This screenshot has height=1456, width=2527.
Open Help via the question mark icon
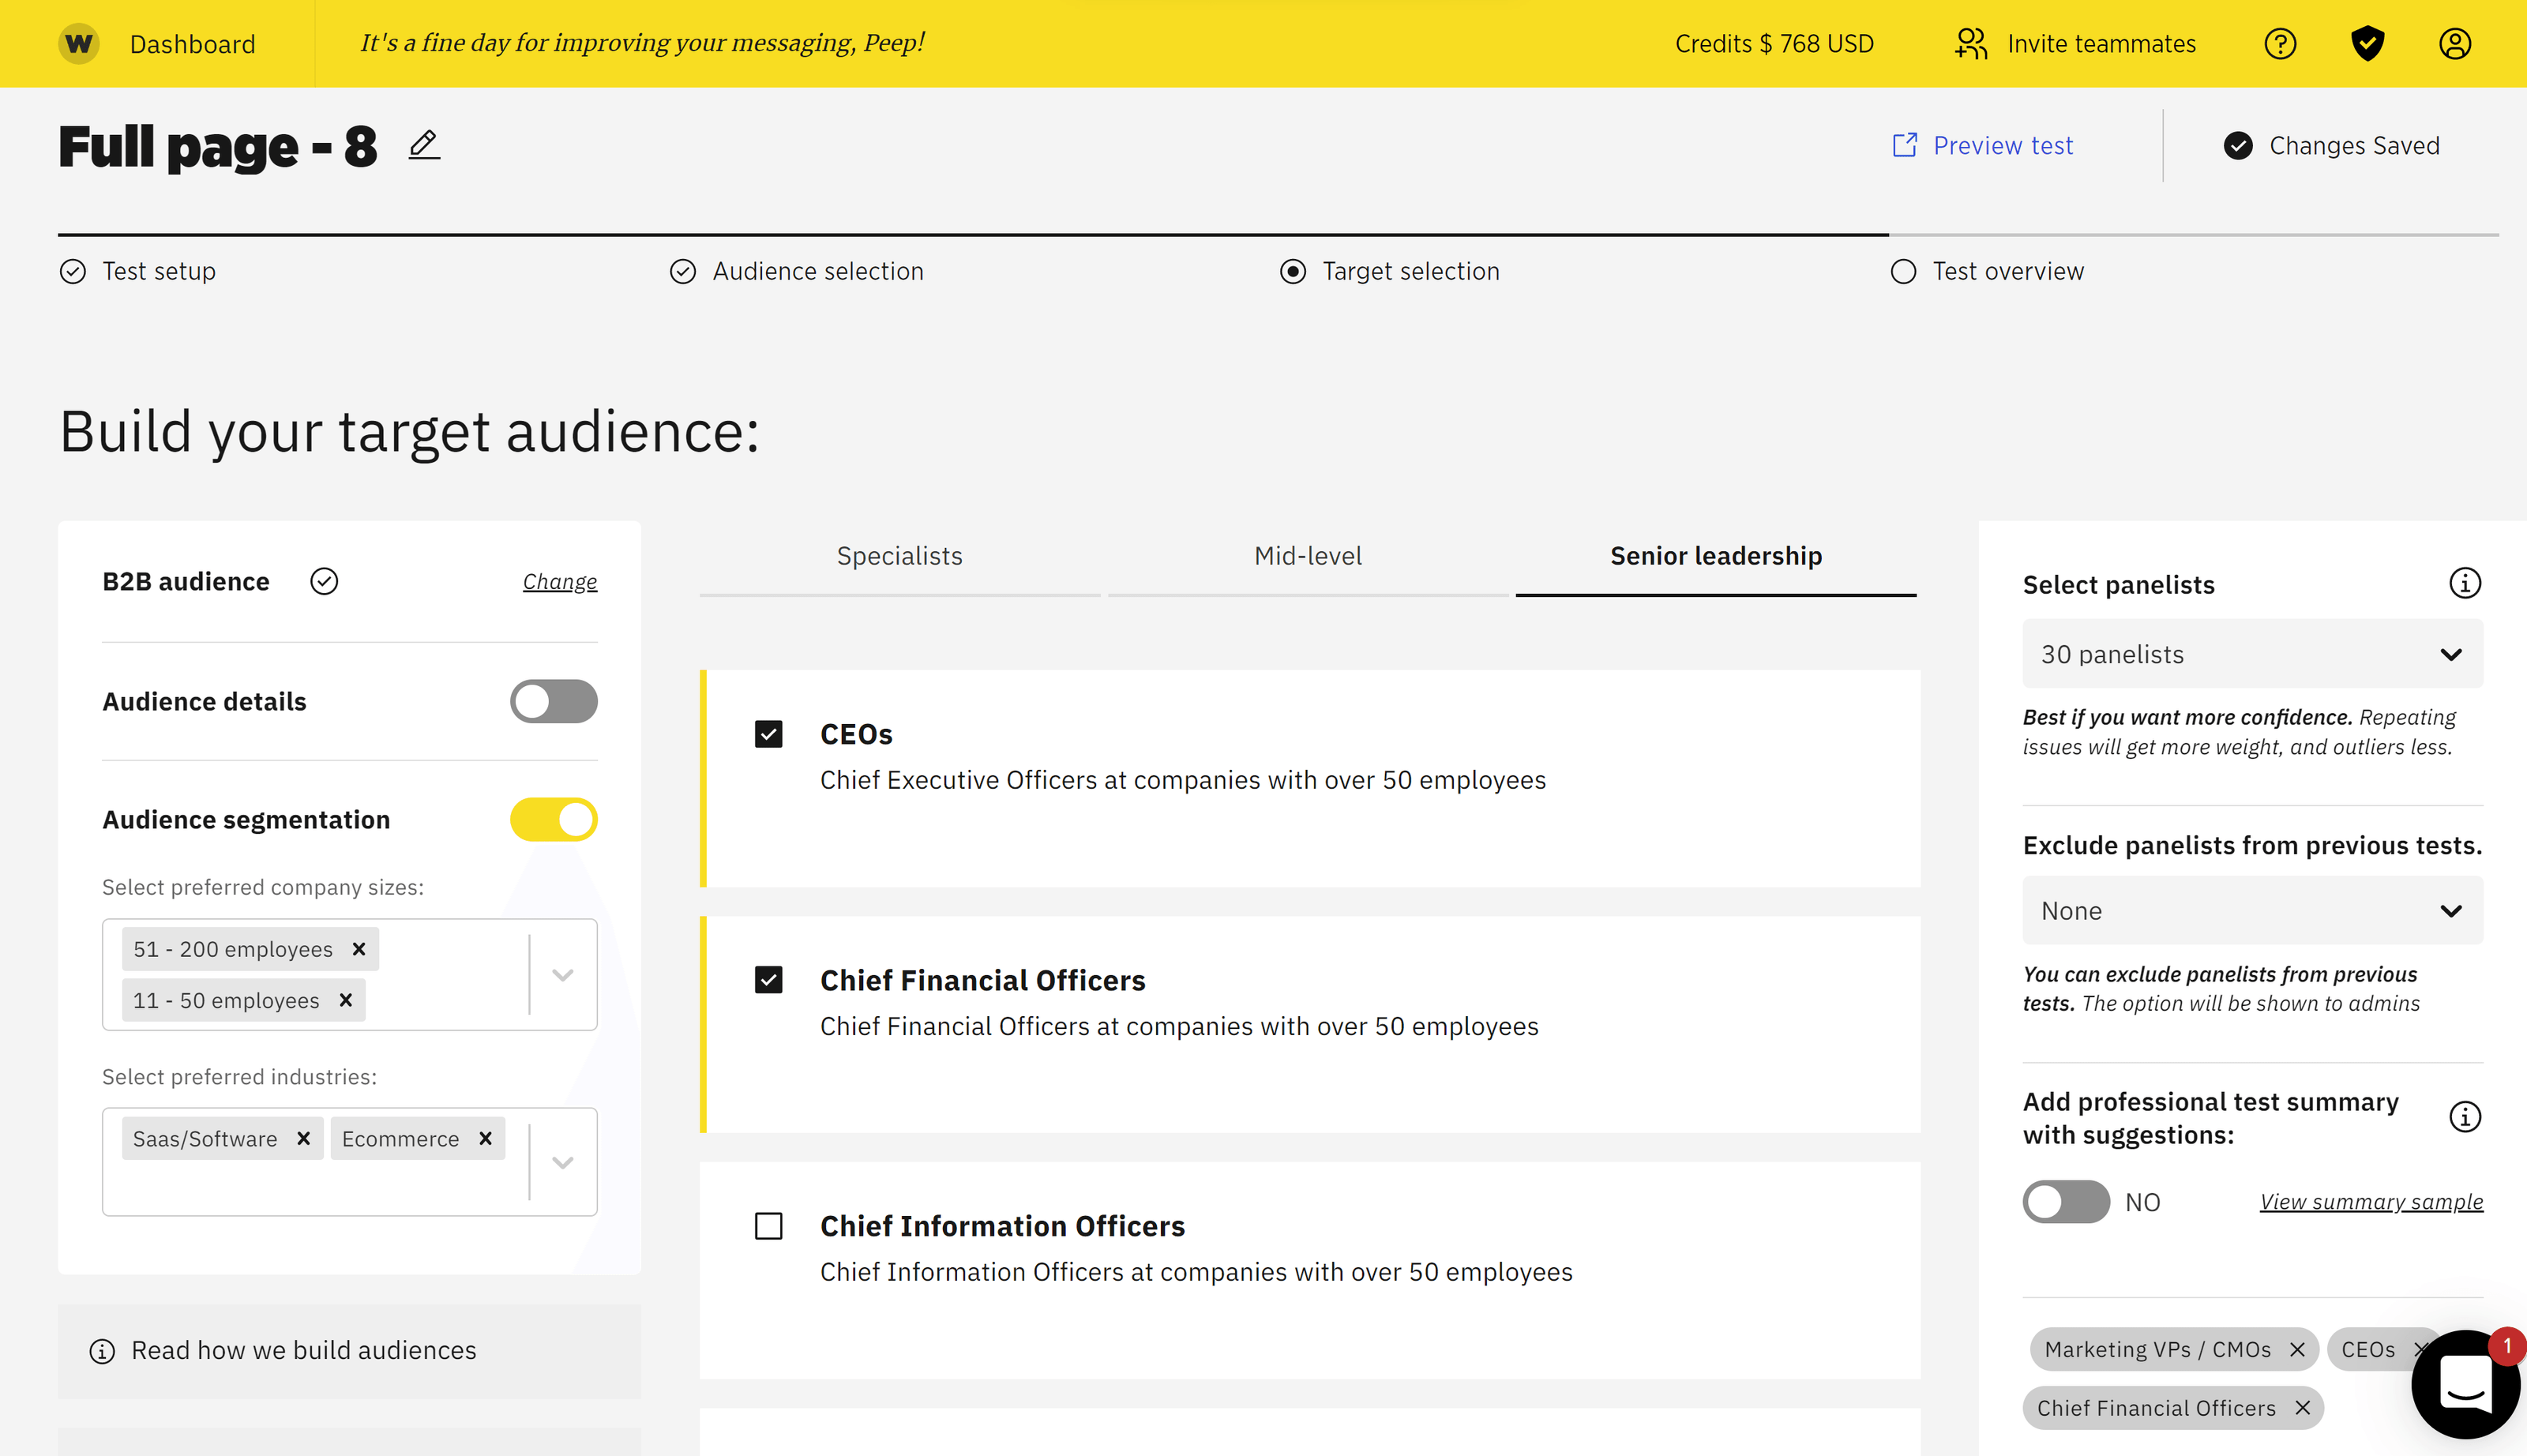pos(2281,43)
